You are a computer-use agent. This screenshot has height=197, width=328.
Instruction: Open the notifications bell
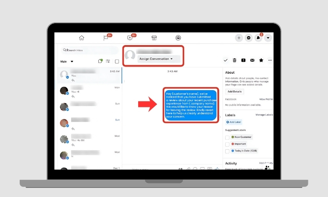(x=258, y=38)
